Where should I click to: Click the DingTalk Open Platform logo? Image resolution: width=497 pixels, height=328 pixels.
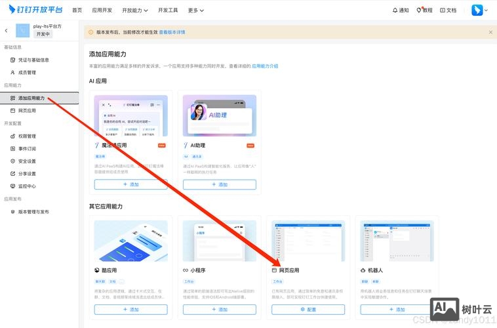point(35,10)
